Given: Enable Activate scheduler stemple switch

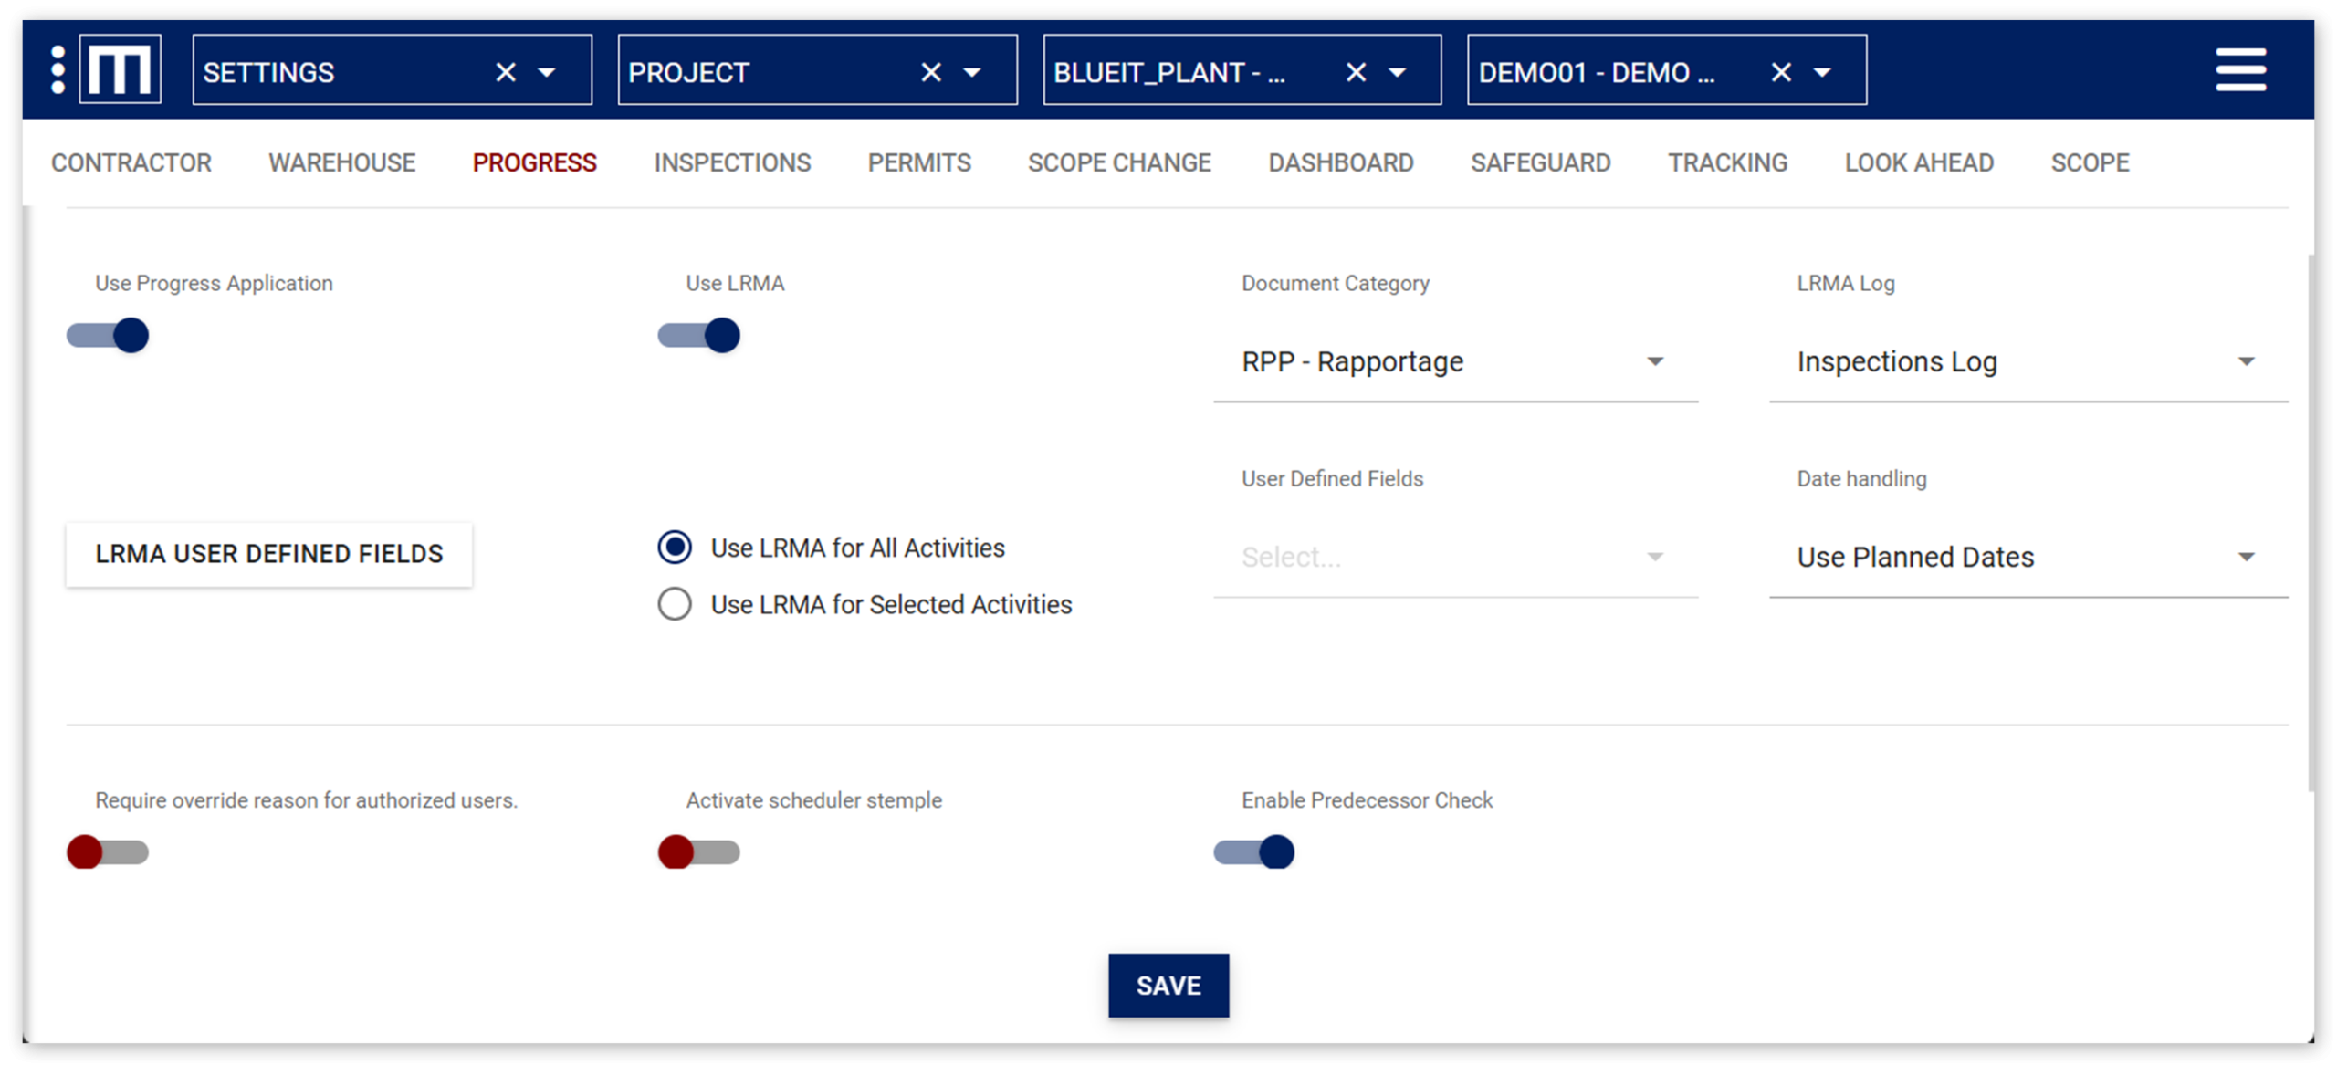Looking at the screenshot, I should 699,852.
